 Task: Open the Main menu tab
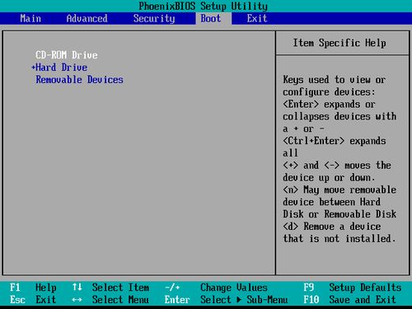[30, 18]
